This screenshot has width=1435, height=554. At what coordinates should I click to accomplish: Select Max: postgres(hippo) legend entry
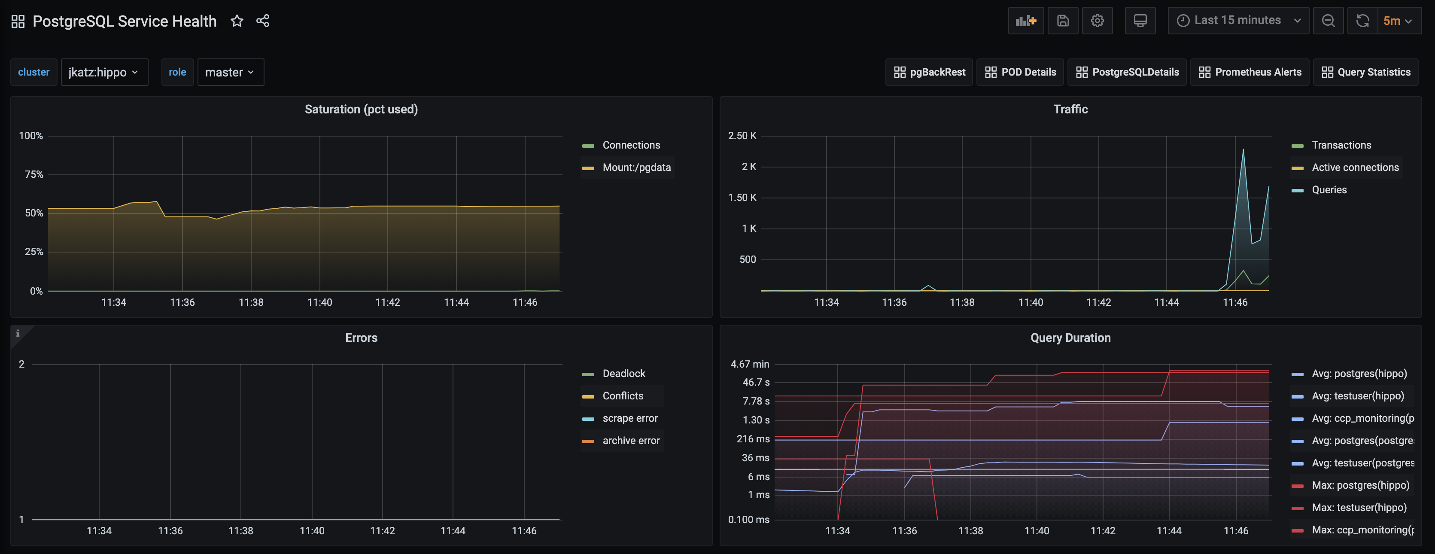click(x=1360, y=485)
